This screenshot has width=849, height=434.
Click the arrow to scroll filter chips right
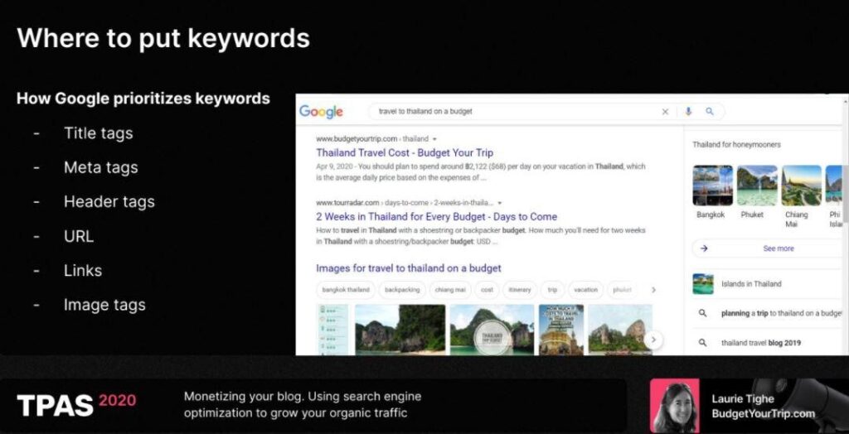(x=653, y=290)
